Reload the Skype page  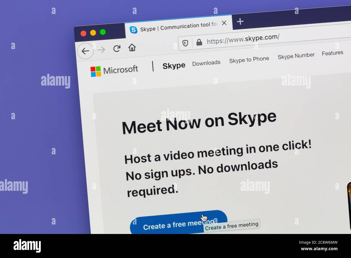[x=117, y=49]
